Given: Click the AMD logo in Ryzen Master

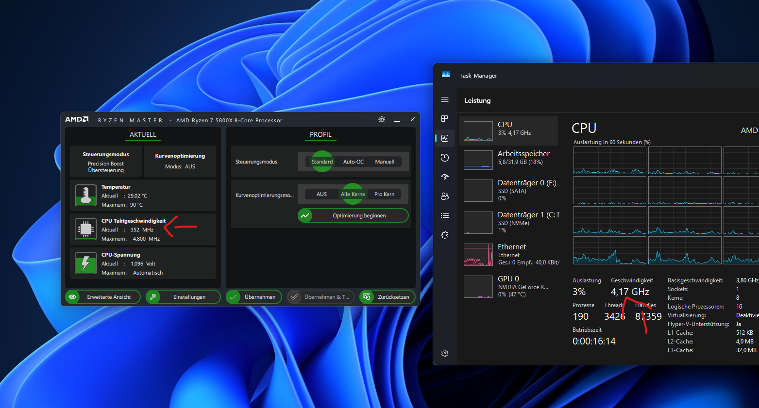Looking at the screenshot, I should coord(77,119).
